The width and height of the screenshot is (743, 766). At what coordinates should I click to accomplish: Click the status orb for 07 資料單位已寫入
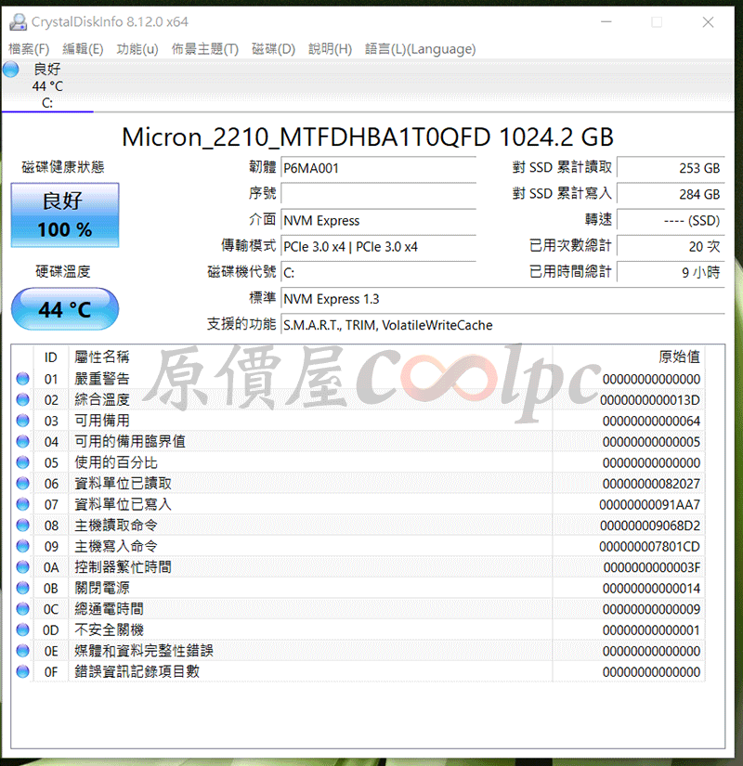pyautogui.click(x=22, y=504)
